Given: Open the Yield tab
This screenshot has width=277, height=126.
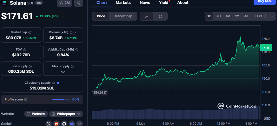Looking at the screenshot, I should pyautogui.click(x=164, y=3).
